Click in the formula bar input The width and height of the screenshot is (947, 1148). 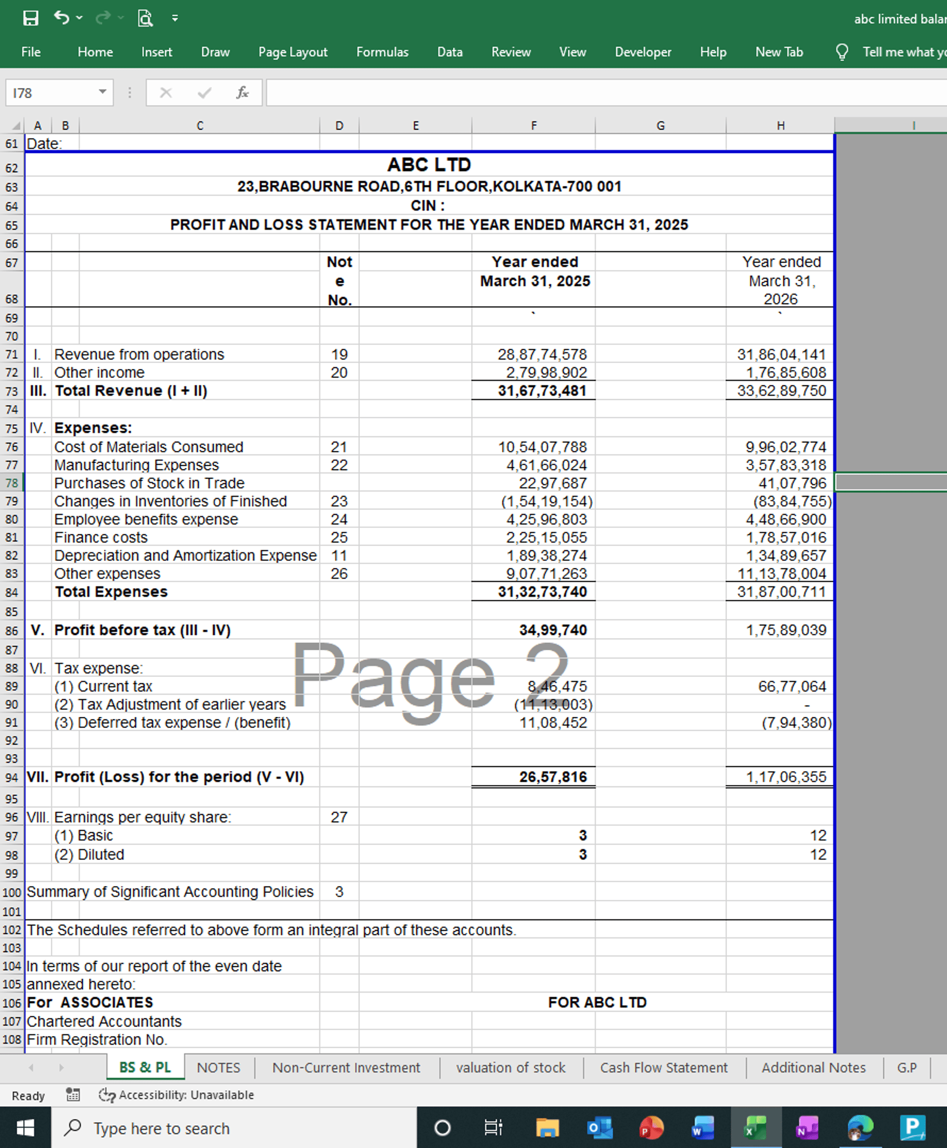(600, 93)
